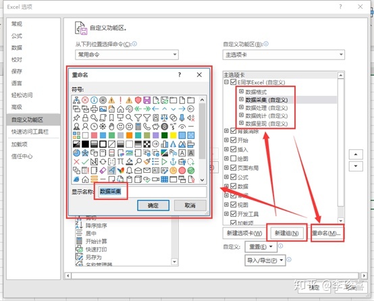Pick the smiley face symbol

[120, 127]
